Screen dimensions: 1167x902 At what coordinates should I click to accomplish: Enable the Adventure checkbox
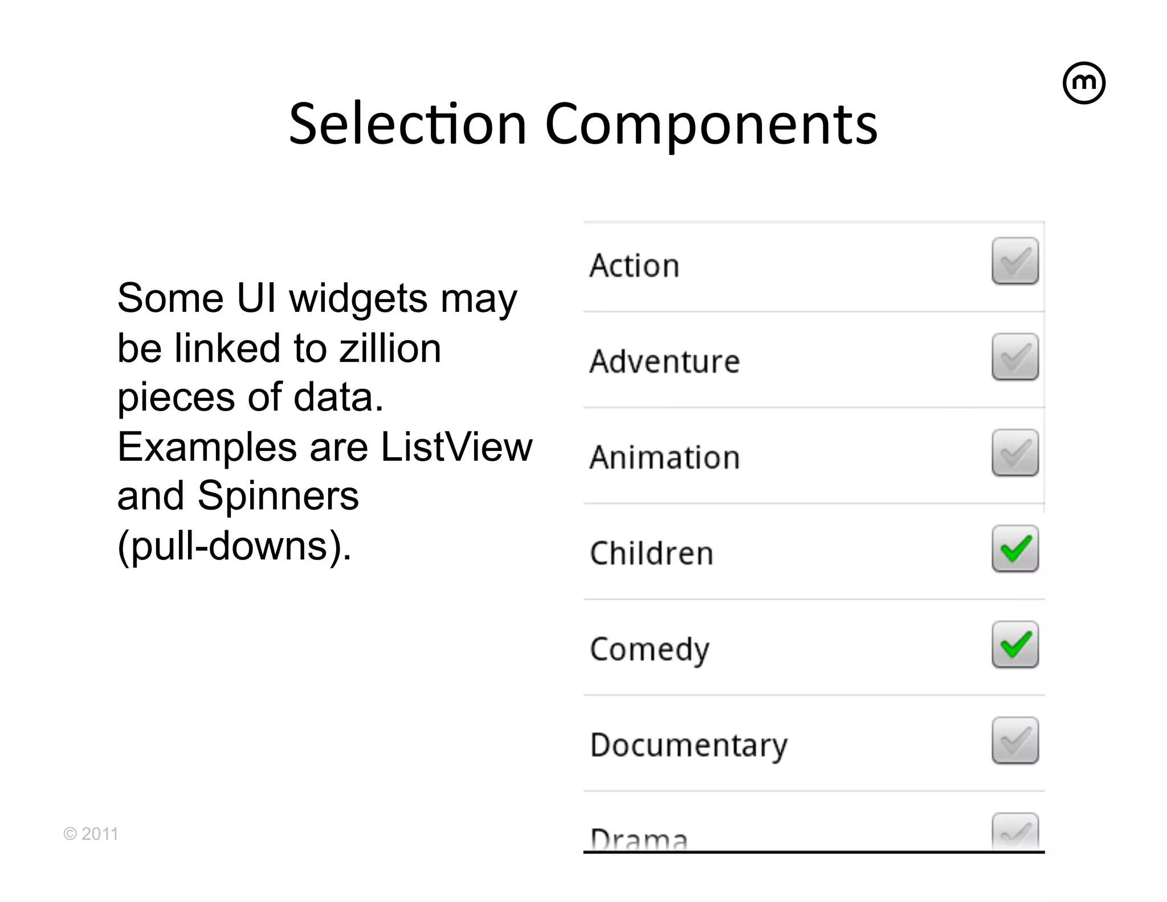(1015, 357)
